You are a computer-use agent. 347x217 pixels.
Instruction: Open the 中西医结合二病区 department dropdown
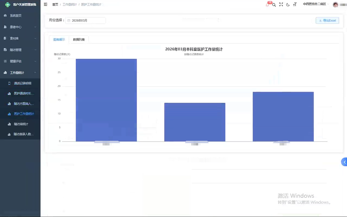tap(316, 4)
